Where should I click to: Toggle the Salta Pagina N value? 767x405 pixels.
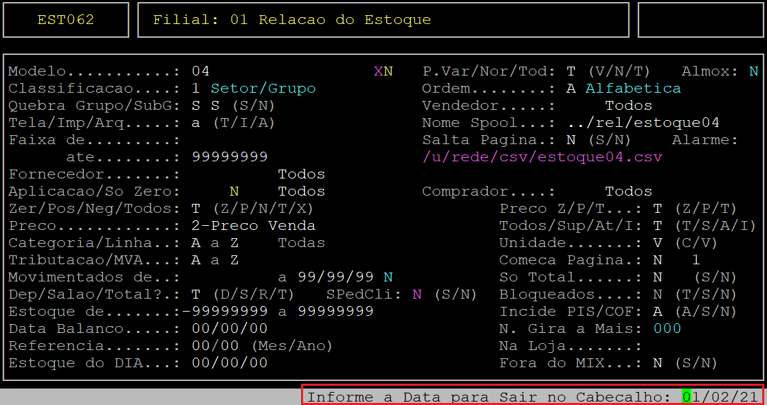coord(571,140)
